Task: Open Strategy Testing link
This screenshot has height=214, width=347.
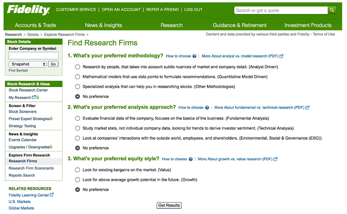Action: coord(23,126)
